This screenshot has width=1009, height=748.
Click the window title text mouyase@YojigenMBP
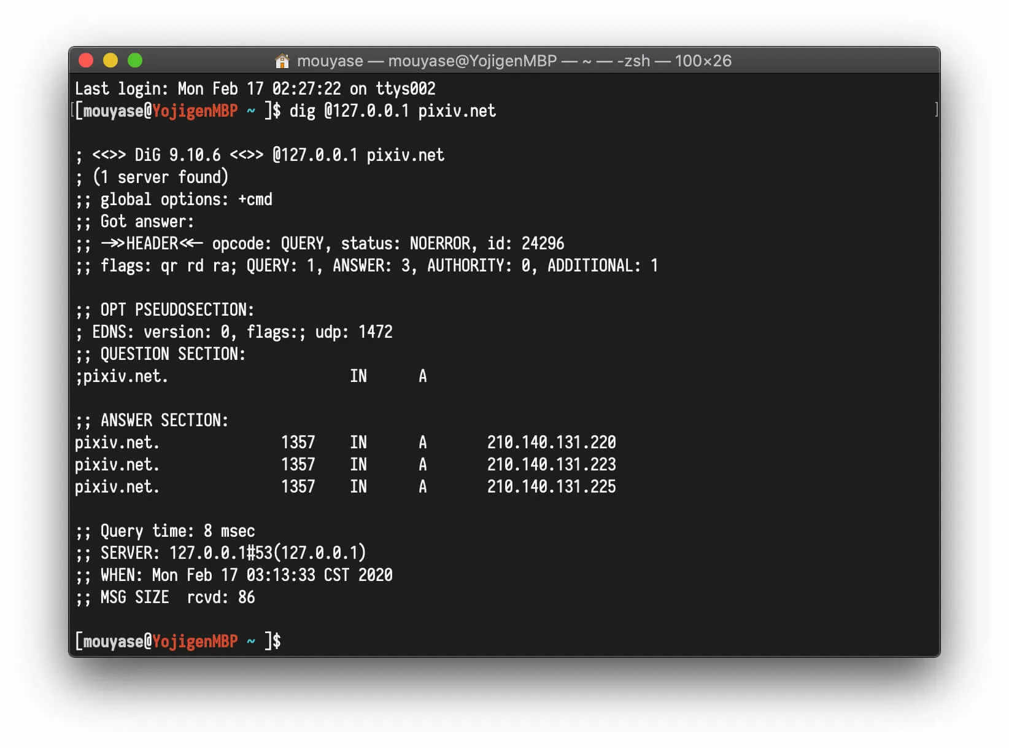[472, 61]
